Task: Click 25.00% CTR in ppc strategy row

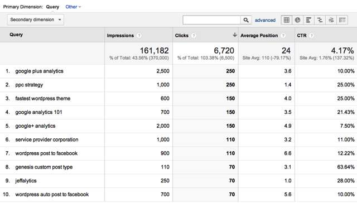Action: point(346,85)
